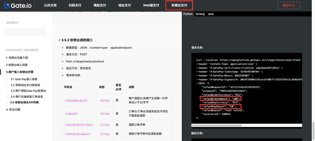Screen dimensions: 315x141
Task: Go to the 扫码支付 section
Action: (75, 5)
